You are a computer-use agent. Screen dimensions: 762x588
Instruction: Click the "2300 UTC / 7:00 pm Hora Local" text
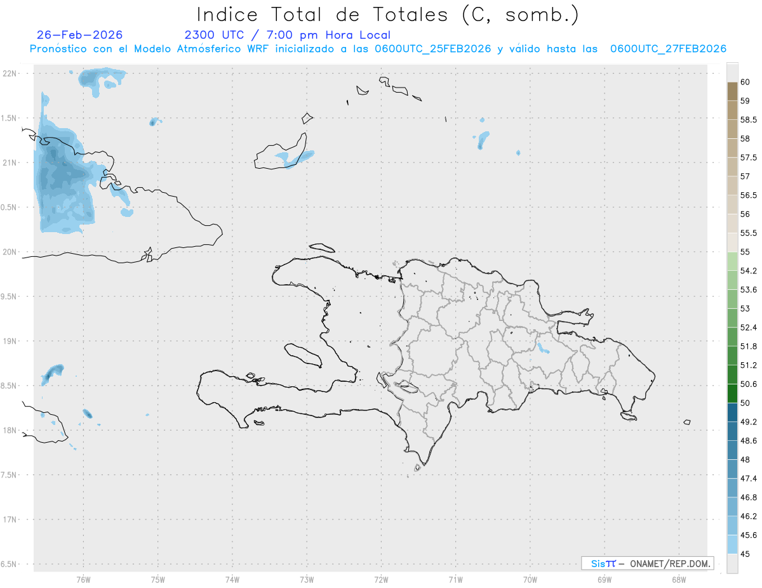point(288,36)
